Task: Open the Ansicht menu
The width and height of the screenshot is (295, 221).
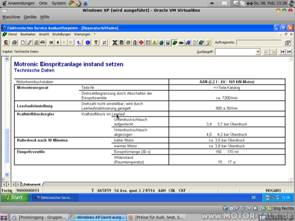Action: (x=44, y=34)
